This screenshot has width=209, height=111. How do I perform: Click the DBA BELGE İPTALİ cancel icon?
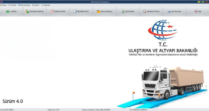[145, 12]
